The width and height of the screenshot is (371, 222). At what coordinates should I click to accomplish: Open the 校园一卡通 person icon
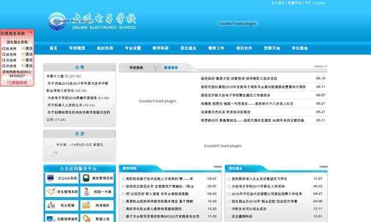86,192
